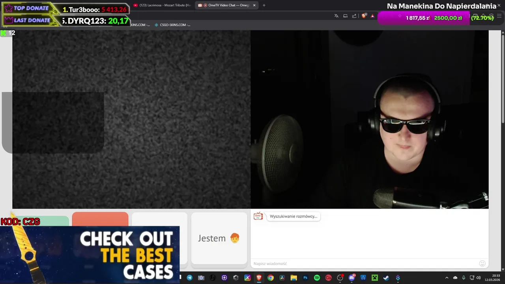Click the translate page icon in address bar
This screenshot has width=505, height=284.
click(x=336, y=16)
